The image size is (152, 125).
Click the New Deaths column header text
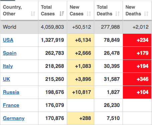point(133,10)
